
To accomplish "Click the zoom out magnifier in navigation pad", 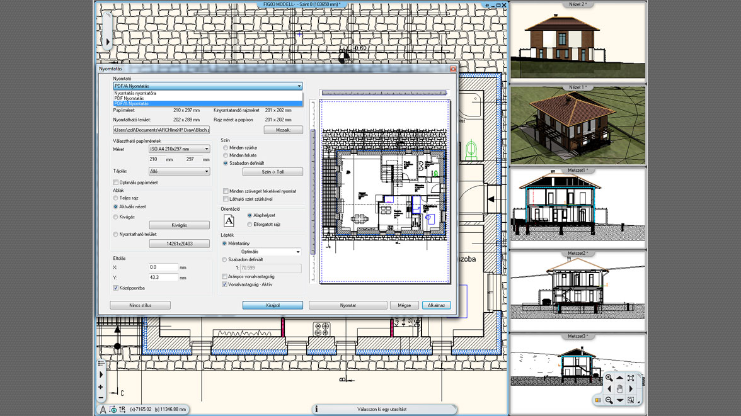I will click(x=609, y=400).
